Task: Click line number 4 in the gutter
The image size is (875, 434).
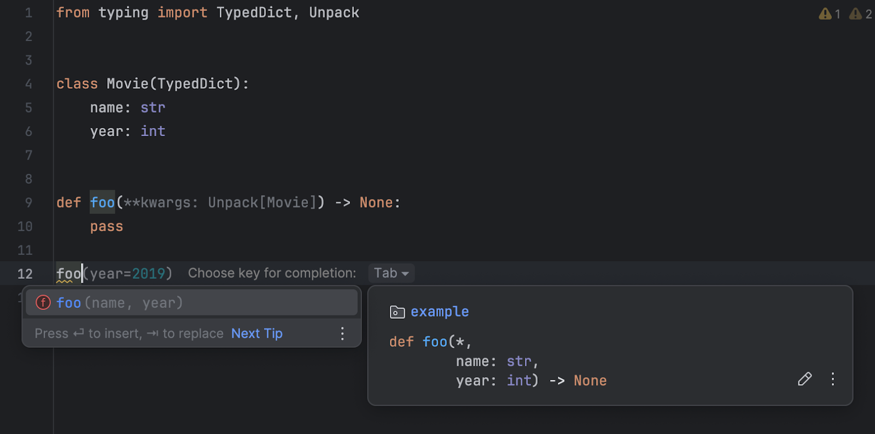Action: [x=28, y=84]
